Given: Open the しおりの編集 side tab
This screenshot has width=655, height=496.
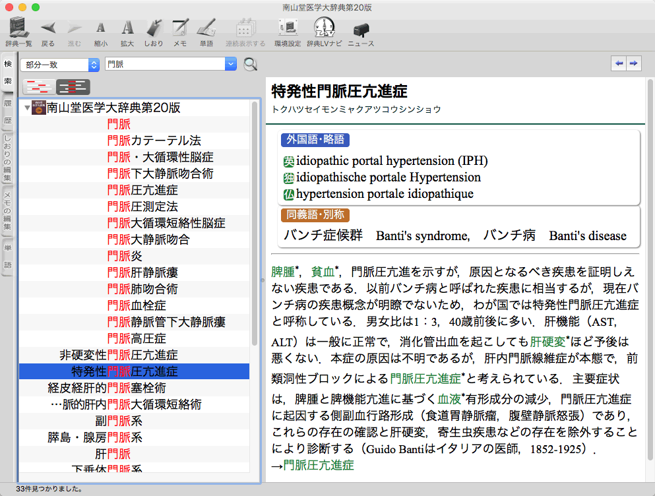Looking at the screenshot, I should (8, 158).
